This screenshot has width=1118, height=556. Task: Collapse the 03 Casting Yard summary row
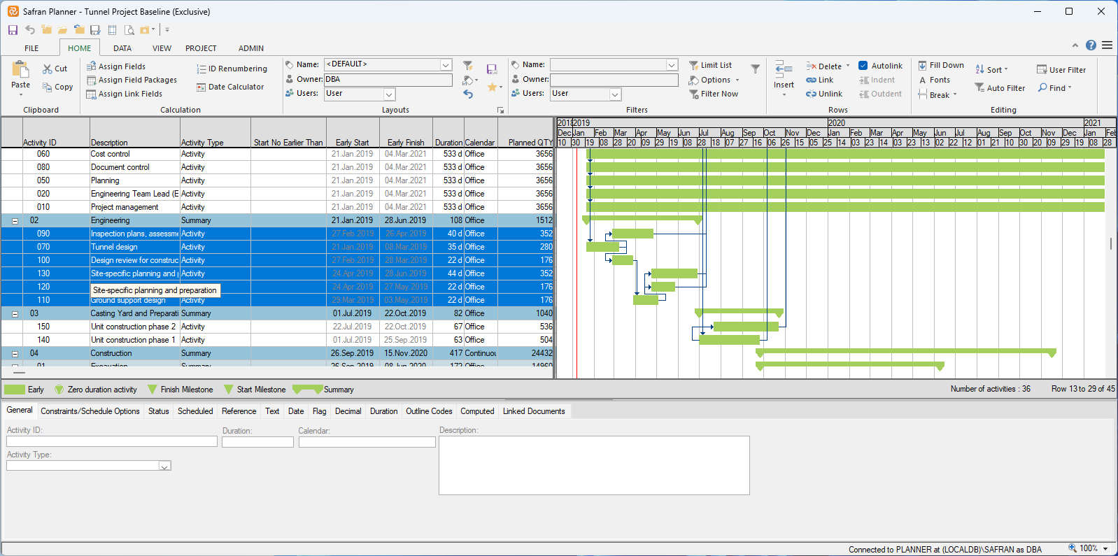point(15,314)
